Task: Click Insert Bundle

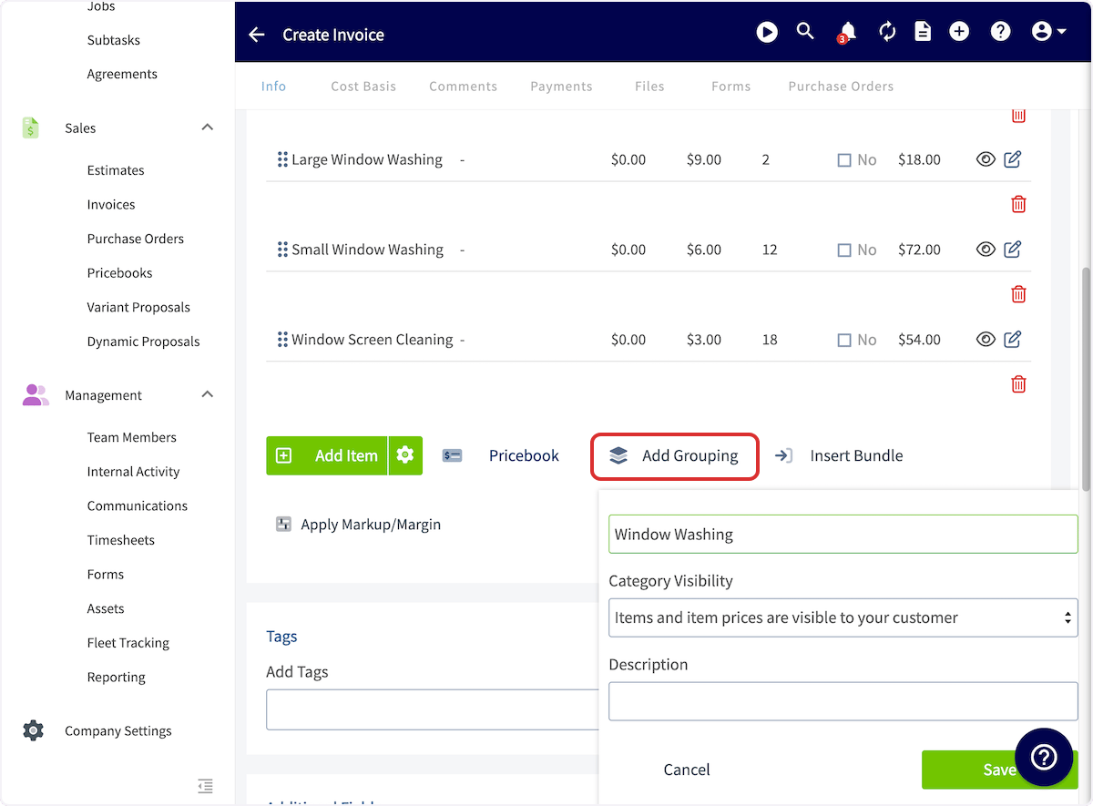Action: (x=839, y=455)
